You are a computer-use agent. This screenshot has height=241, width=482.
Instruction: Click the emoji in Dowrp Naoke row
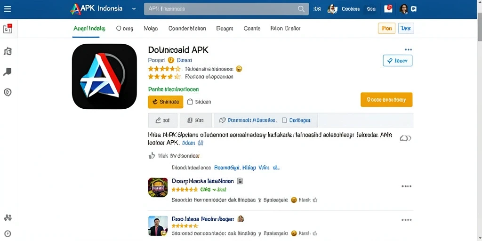tap(294, 200)
